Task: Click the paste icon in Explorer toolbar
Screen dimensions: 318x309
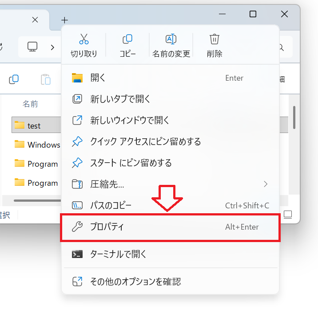Action: point(46,79)
